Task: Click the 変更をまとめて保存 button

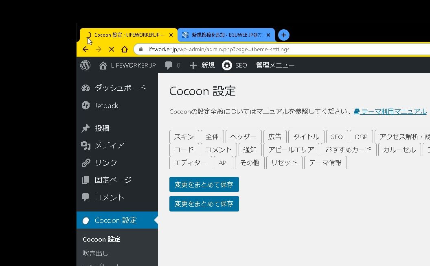Action: pos(204,184)
